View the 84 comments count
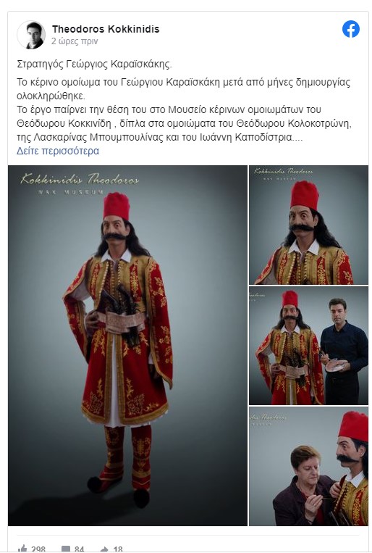 click(x=80, y=549)
